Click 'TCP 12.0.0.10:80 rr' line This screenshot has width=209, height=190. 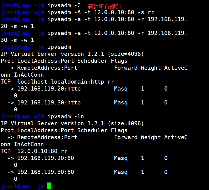(34, 151)
